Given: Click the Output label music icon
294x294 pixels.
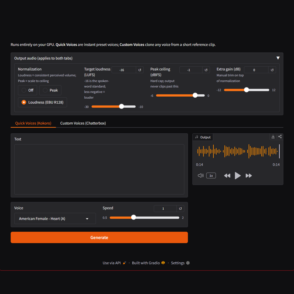Looking at the screenshot, I should coord(197,137).
